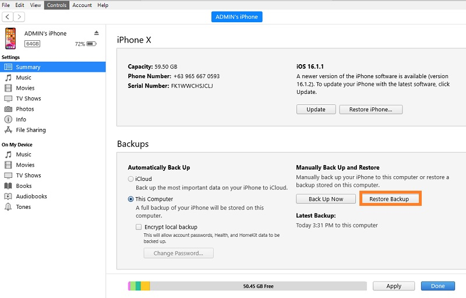This screenshot has width=466, height=298.
Task: Click the back navigation arrow
Action: click(x=8, y=17)
